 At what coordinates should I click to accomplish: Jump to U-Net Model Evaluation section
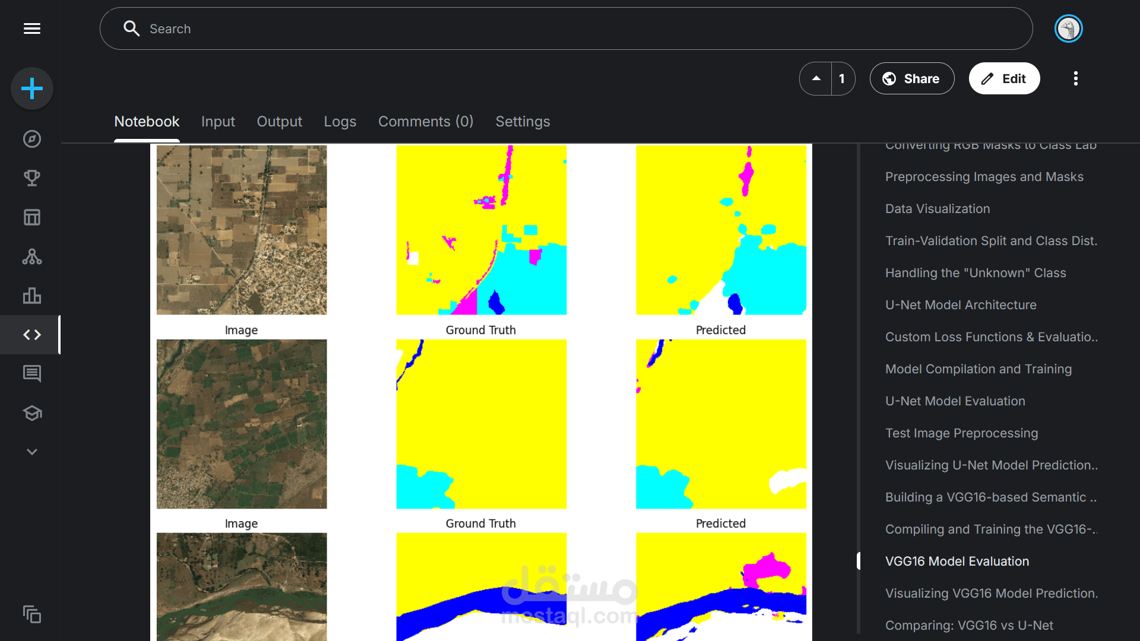pos(955,401)
